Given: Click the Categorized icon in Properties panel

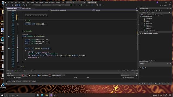Looking at the screenshot, I should [x=141, y=68].
